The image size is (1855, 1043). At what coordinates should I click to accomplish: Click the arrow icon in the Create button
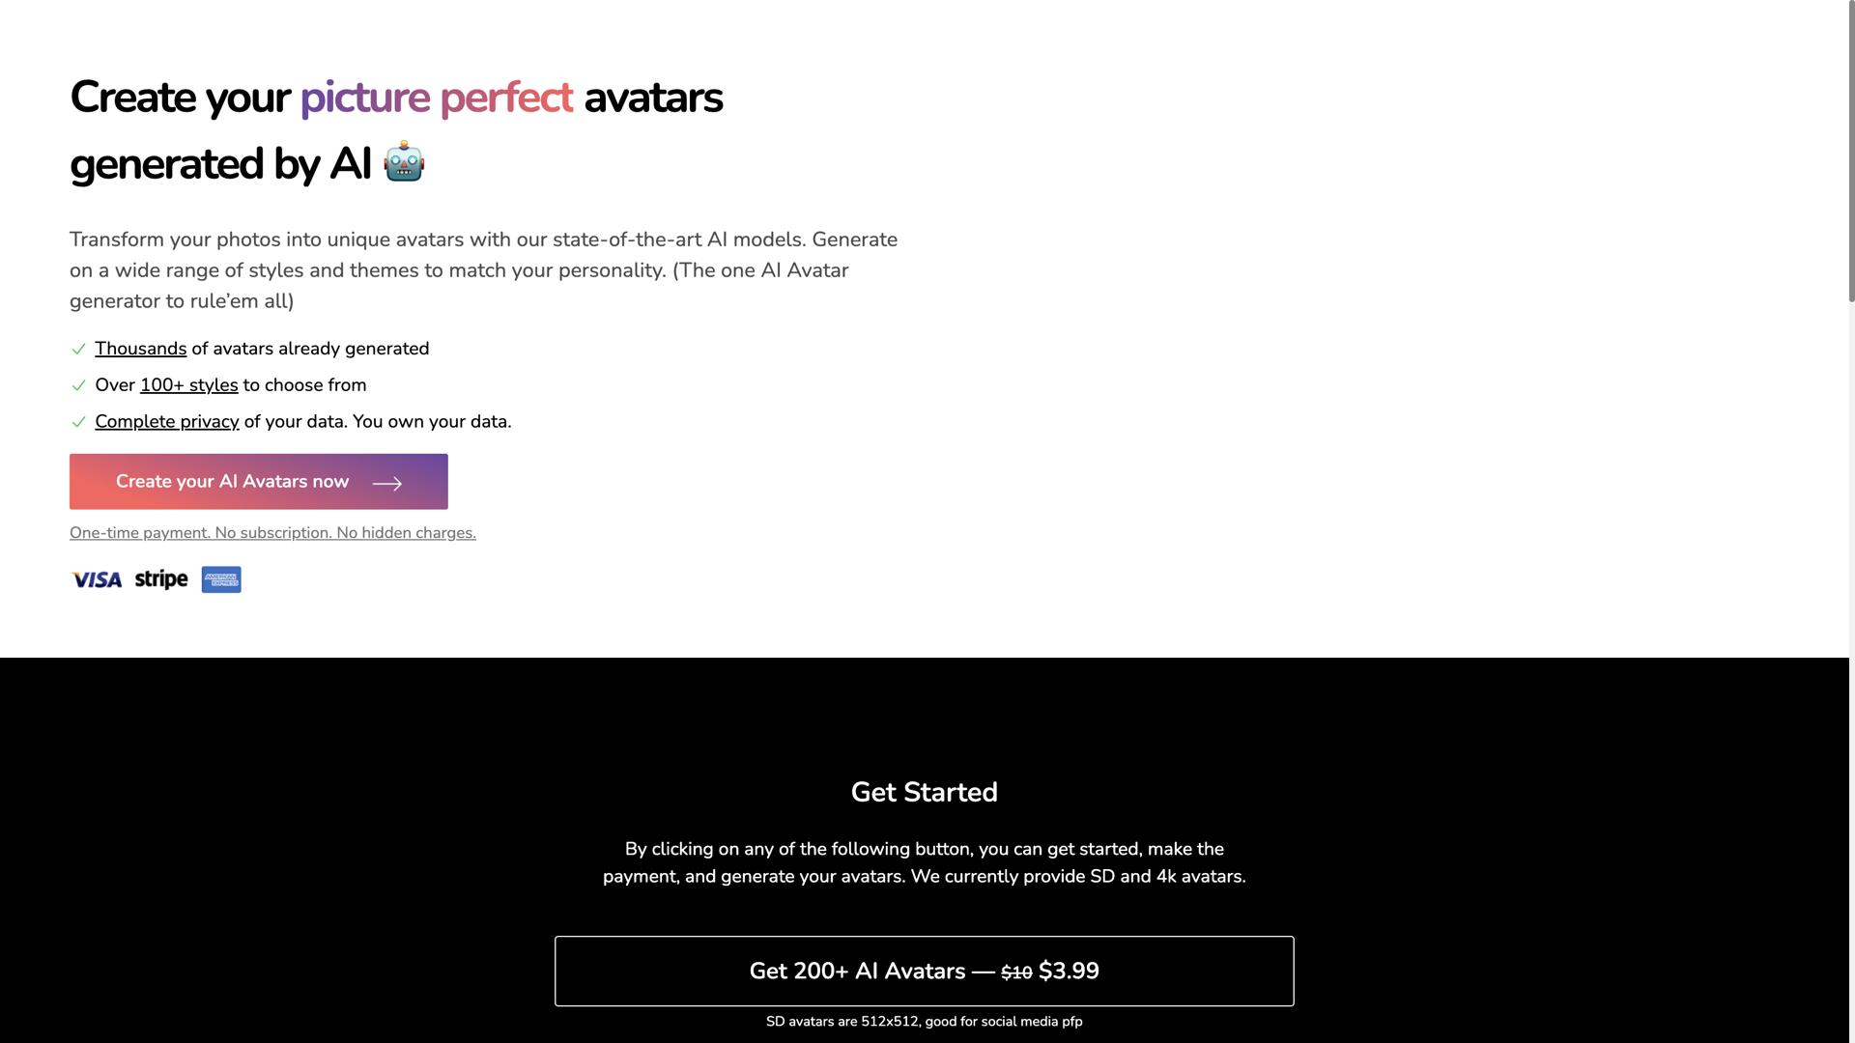387,483
